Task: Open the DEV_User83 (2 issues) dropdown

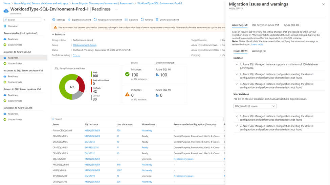Action: point(255,106)
